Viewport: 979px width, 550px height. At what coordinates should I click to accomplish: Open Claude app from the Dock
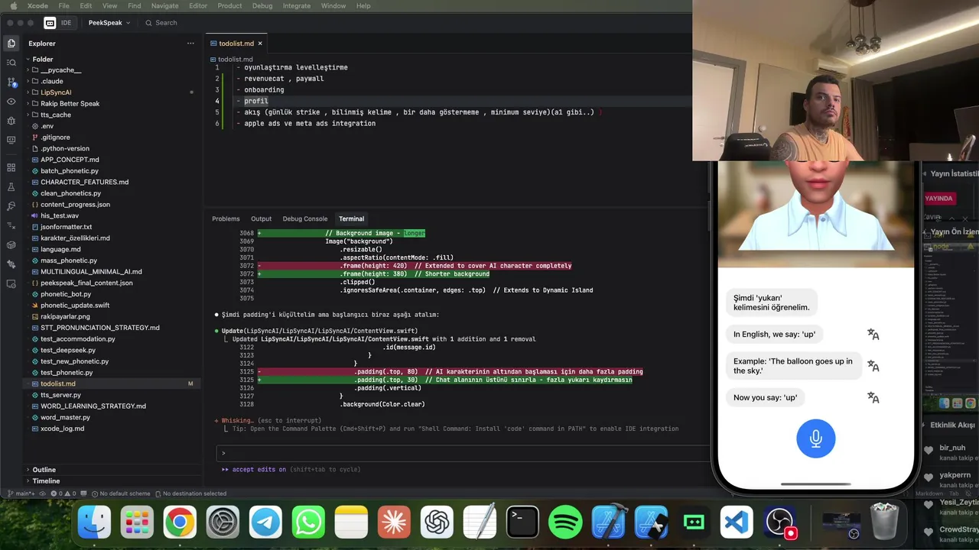pyautogui.click(x=394, y=522)
